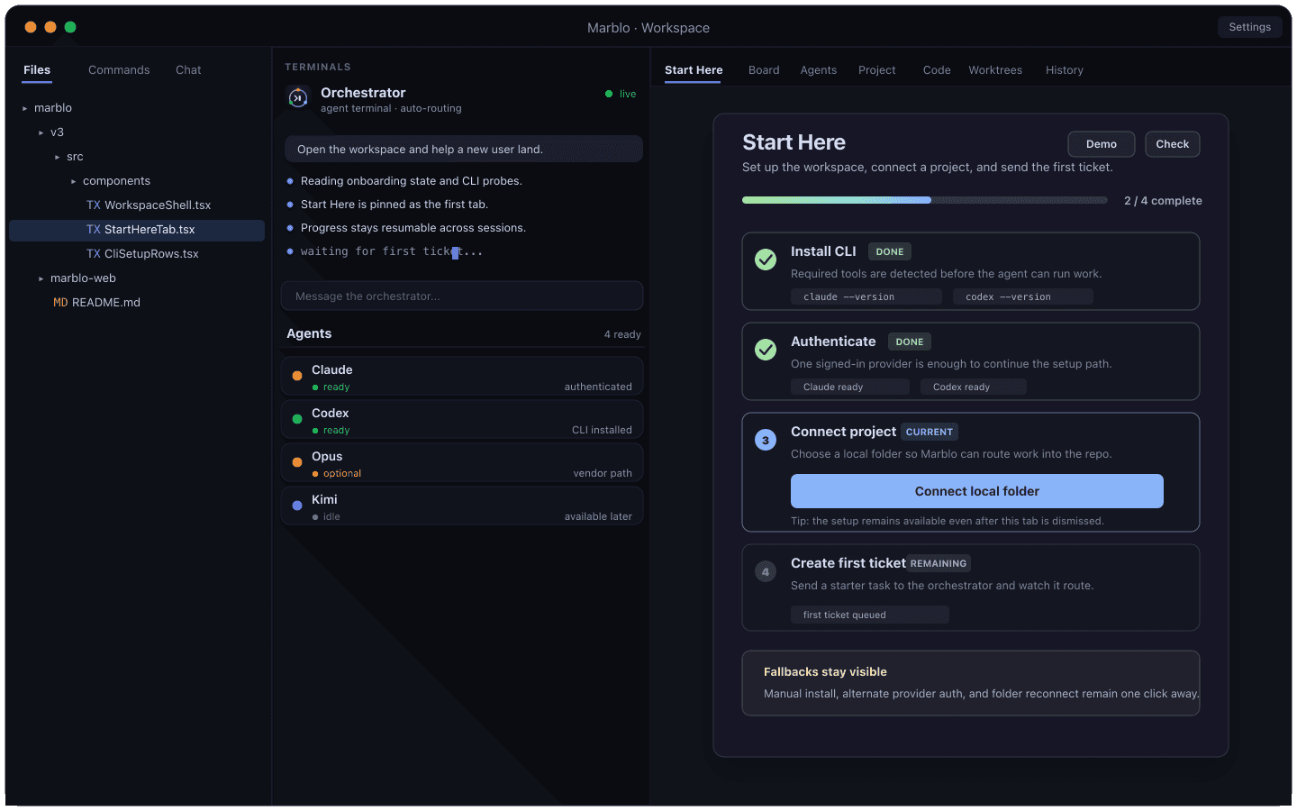
Task: Open WorkspaceShell.tsx in the file tree
Action: pyautogui.click(x=137, y=205)
